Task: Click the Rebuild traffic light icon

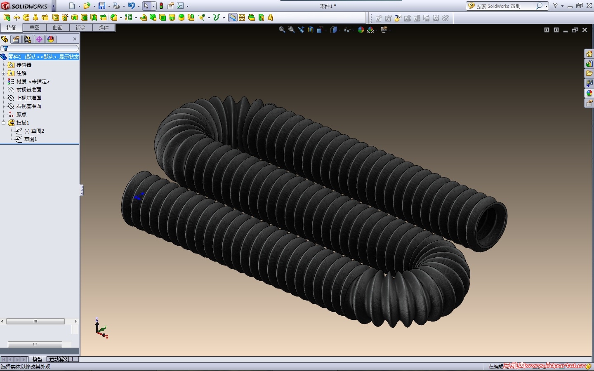Action: 161,6
